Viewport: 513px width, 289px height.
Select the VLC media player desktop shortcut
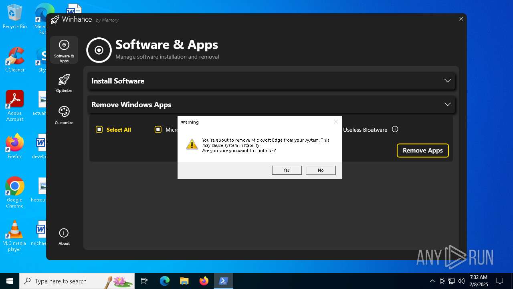click(x=15, y=236)
